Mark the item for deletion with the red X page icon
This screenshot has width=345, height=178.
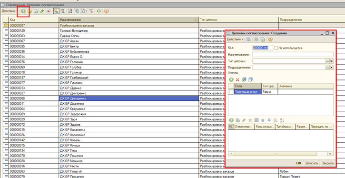[x=49, y=11]
